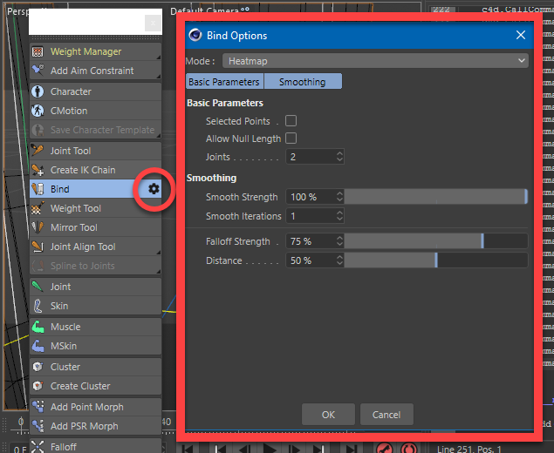Click the Smooth Iterations stepper arrows
This screenshot has height=453, width=554.
point(339,216)
